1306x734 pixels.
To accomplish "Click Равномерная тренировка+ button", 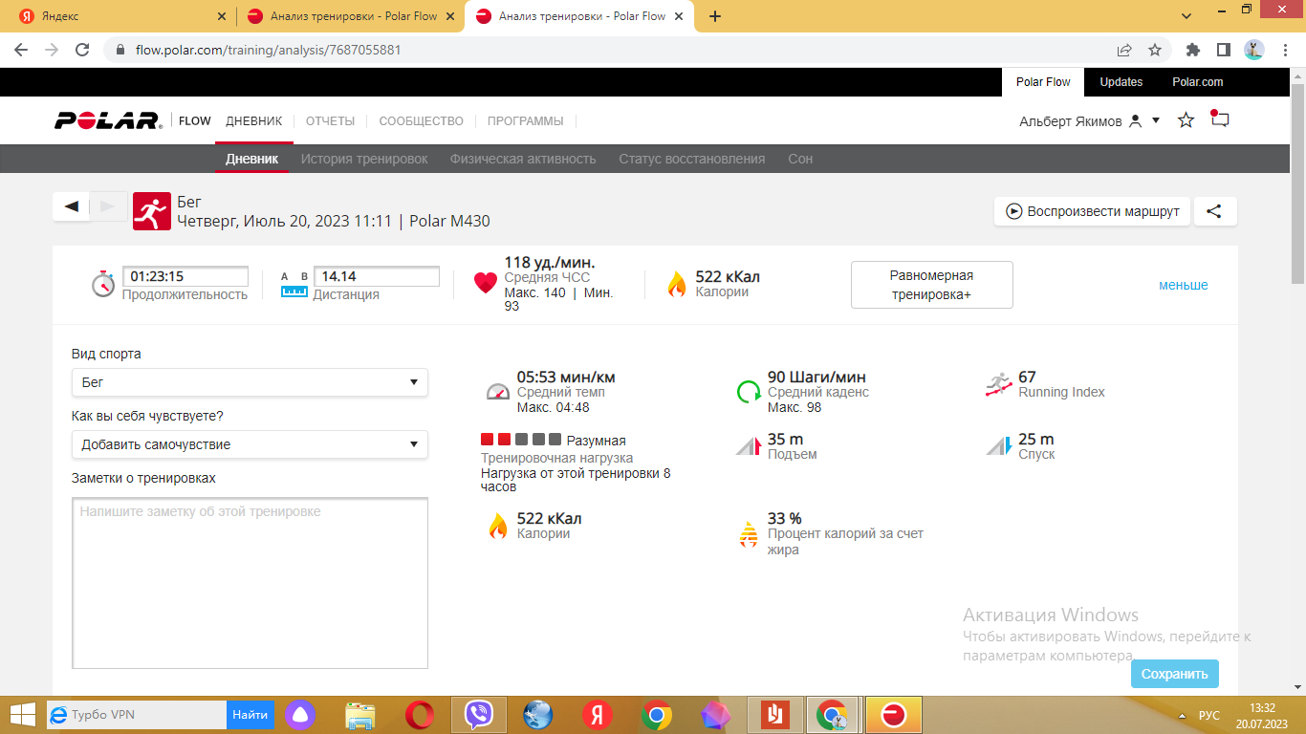I will tap(932, 285).
